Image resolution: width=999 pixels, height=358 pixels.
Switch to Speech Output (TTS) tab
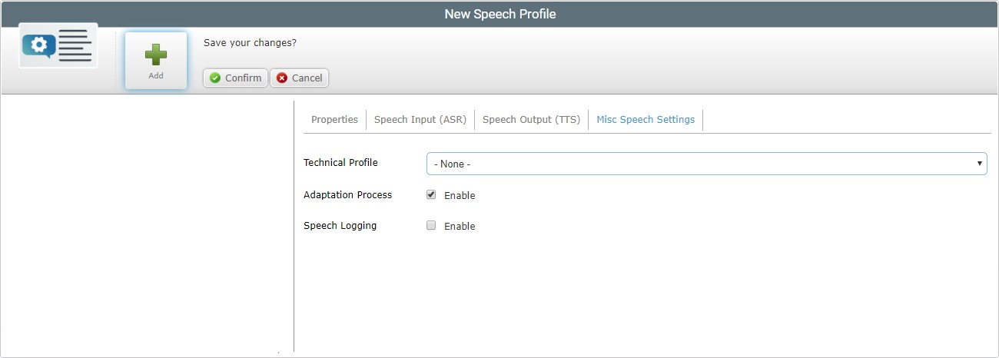coord(531,120)
